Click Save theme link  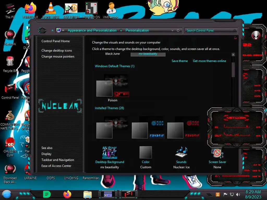point(180,61)
